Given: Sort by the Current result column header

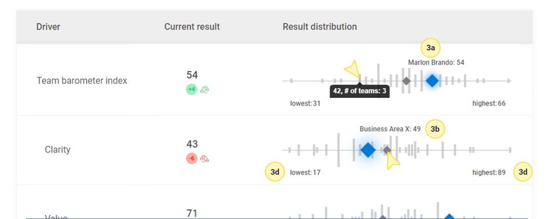Looking at the screenshot, I should coord(192,27).
